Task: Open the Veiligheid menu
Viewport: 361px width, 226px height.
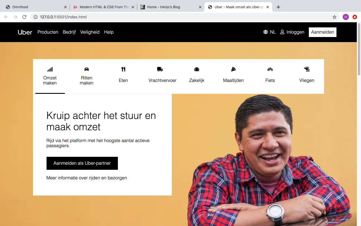Action: [90, 32]
